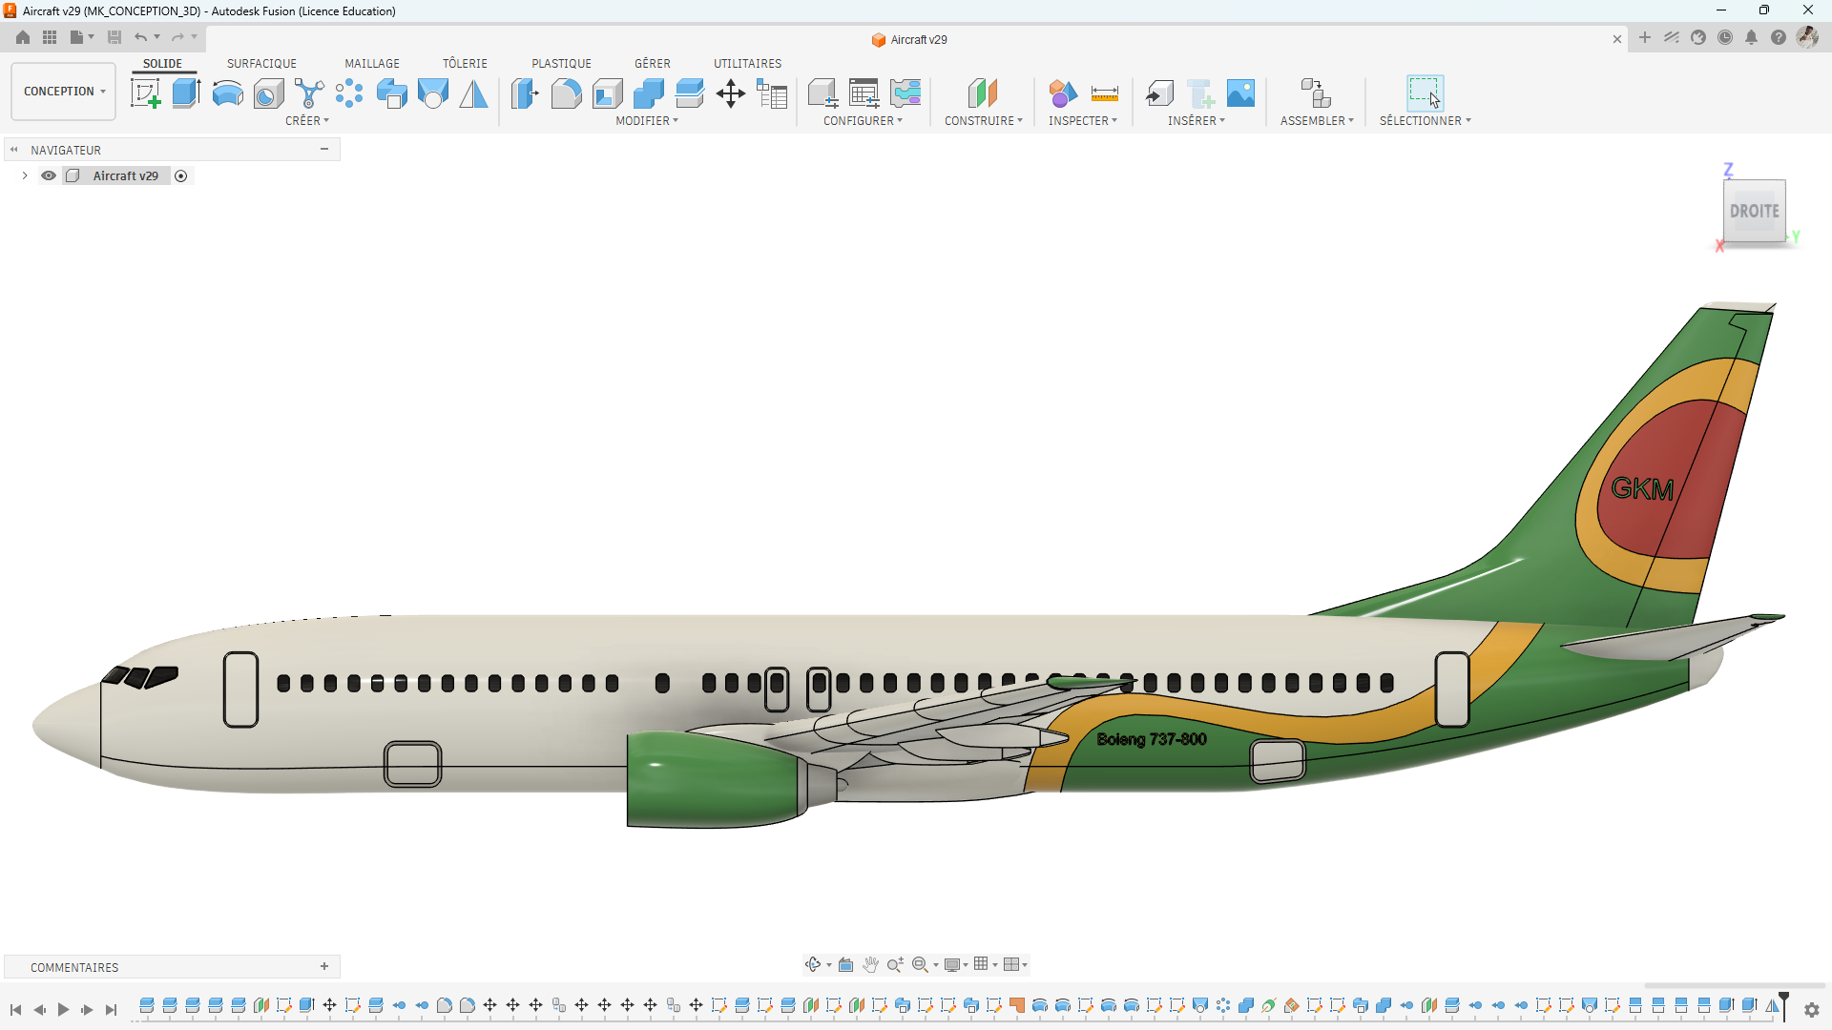The height and width of the screenshot is (1030, 1832).
Task: Switch to the SURFACIQUE tab
Action: pyautogui.click(x=261, y=64)
